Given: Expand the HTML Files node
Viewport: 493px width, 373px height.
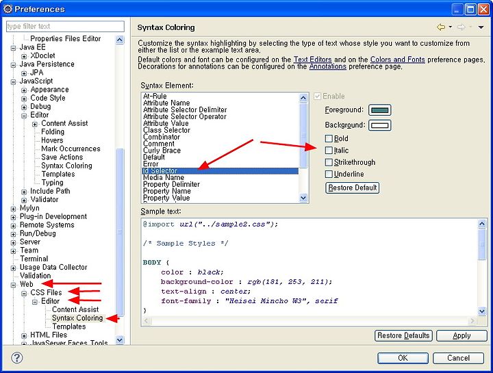Looking at the screenshot, I should click(x=24, y=336).
